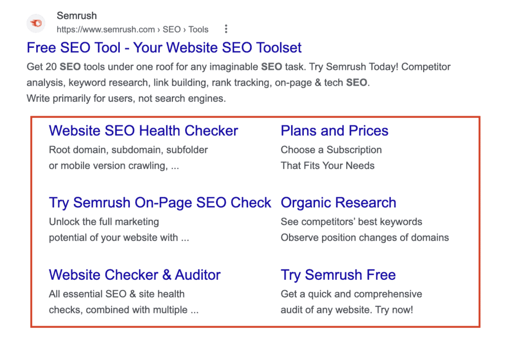
Task: Open the Website SEO Health Checker sitelink
Action: (x=143, y=130)
